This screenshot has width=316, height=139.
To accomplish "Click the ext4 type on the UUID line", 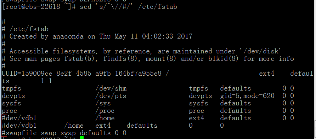I will 267,74.
